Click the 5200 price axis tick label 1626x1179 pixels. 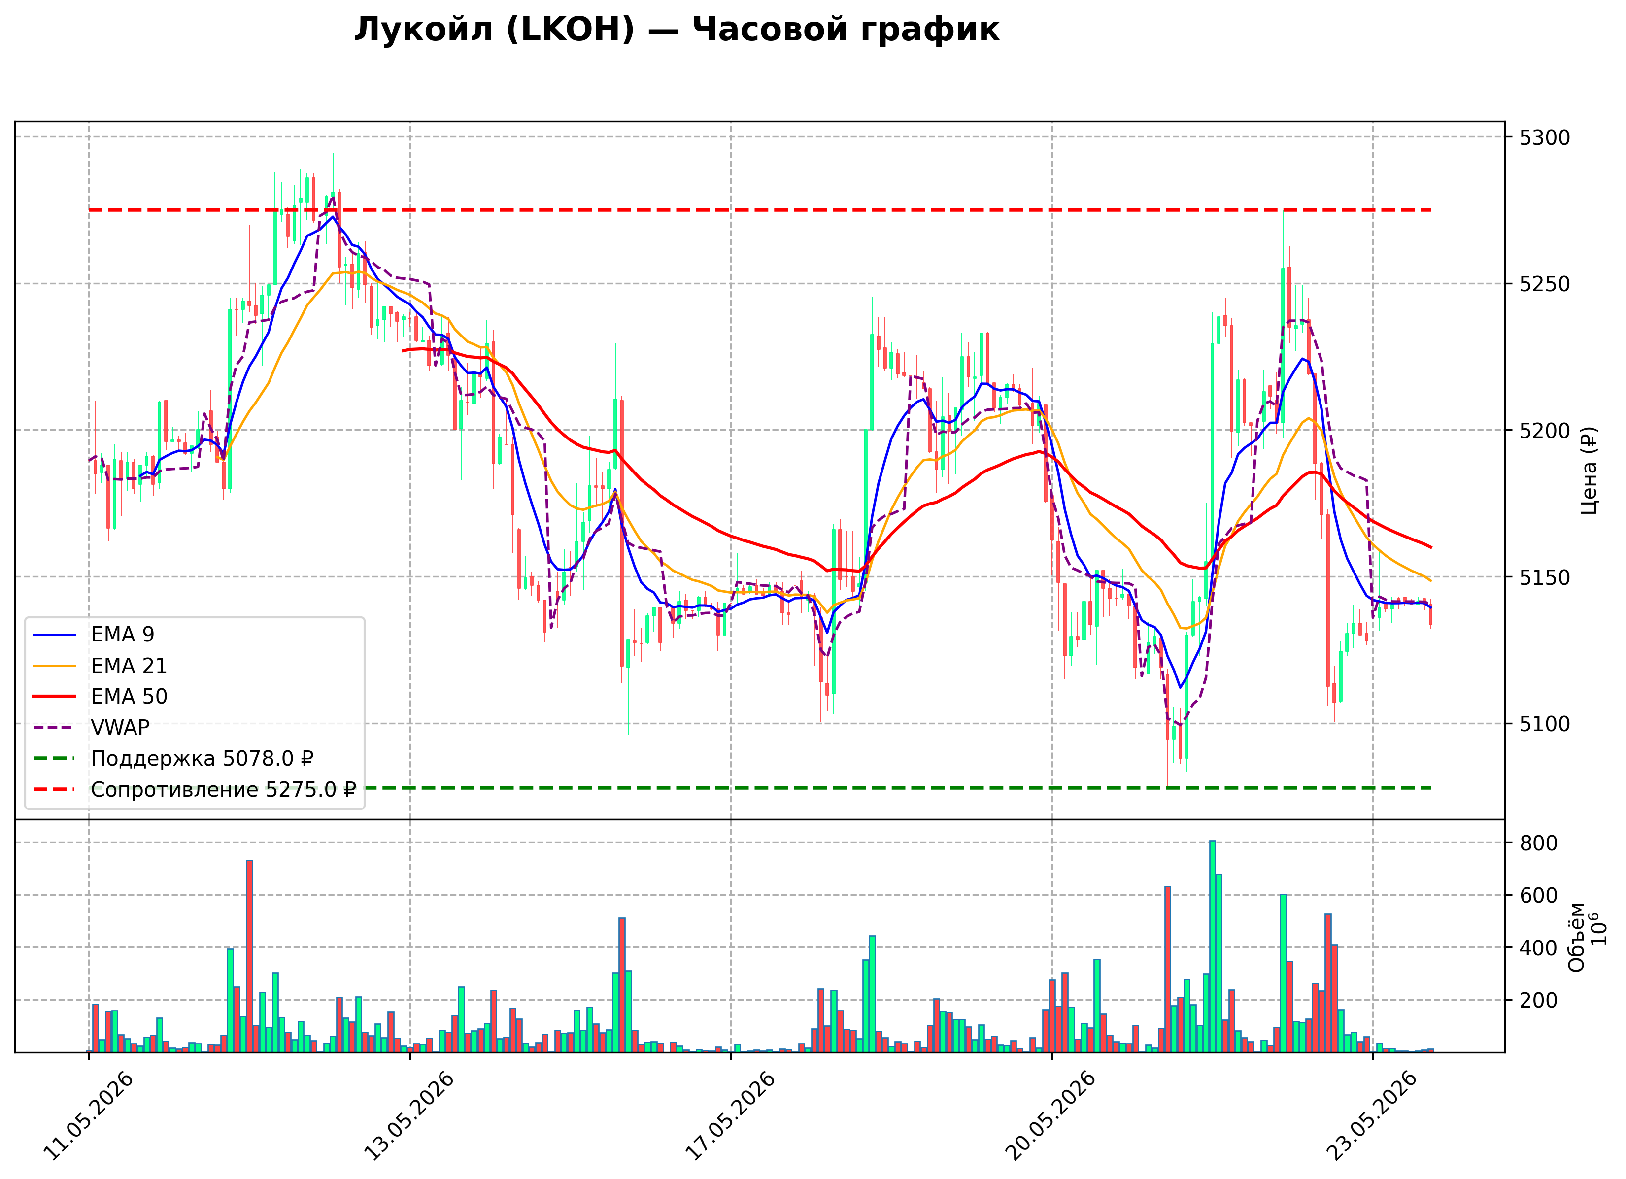pyautogui.click(x=1545, y=431)
